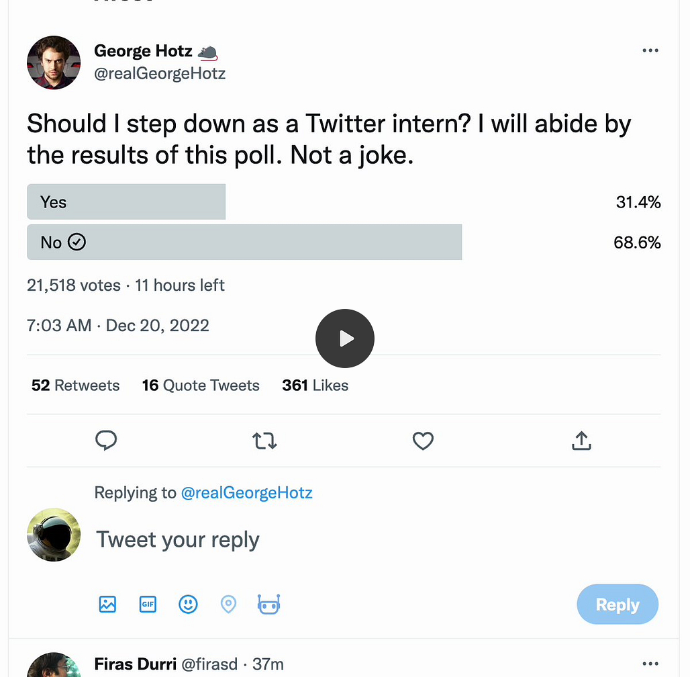Like the tweet with the heart icon
Image resolution: width=690 pixels, height=677 pixels.
[423, 441]
